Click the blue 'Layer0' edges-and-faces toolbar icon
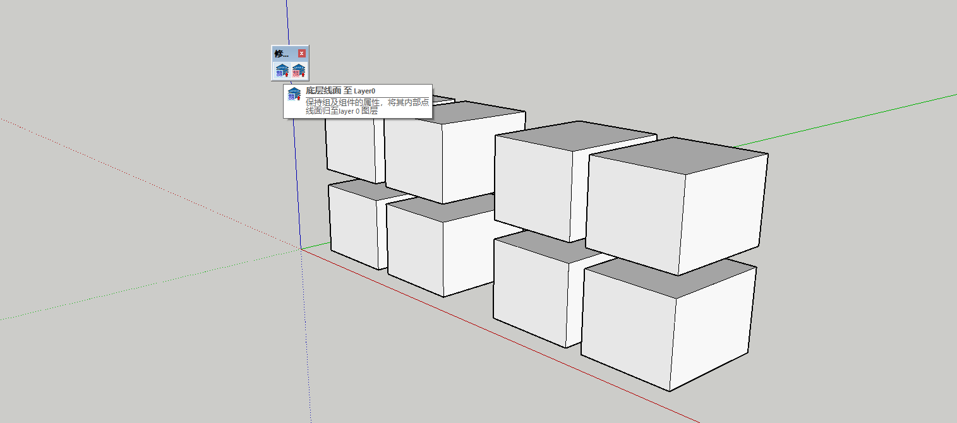Screen dimensions: 957x423 tap(282, 71)
